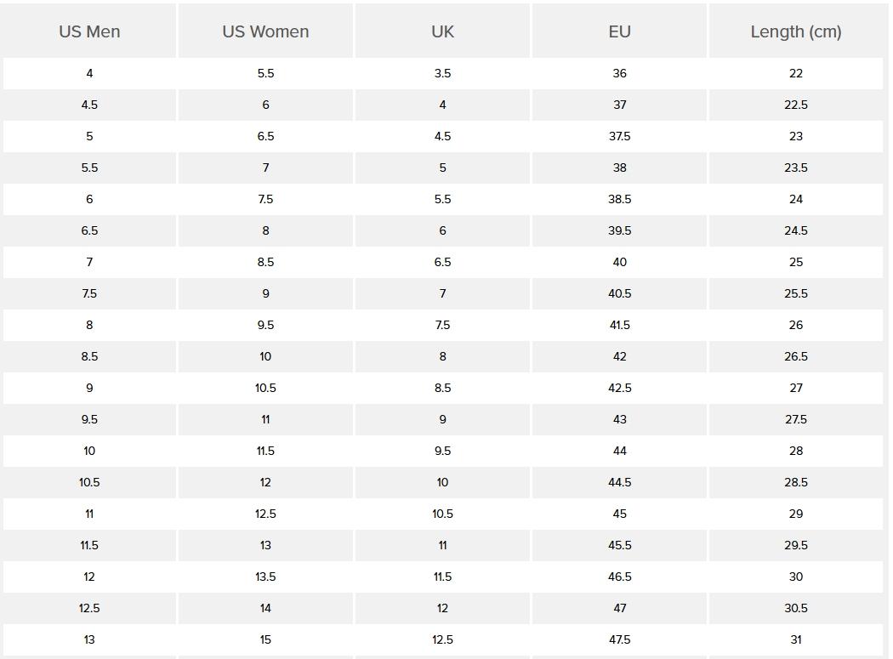Image resolution: width=893 pixels, height=659 pixels.
Task: Click US Women size 5.5 cell
Action: (265, 73)
